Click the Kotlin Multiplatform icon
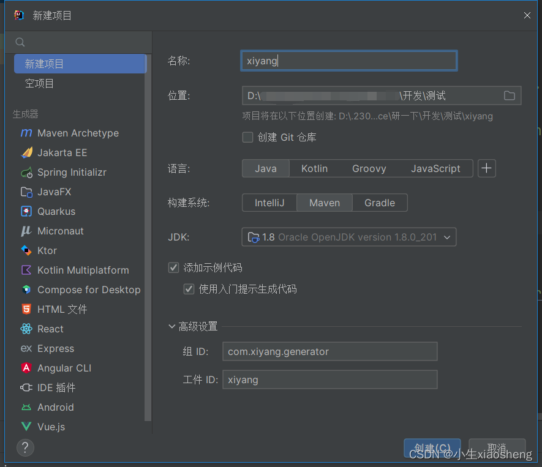The height and width of the screenshot is (467, 542). 26,270
